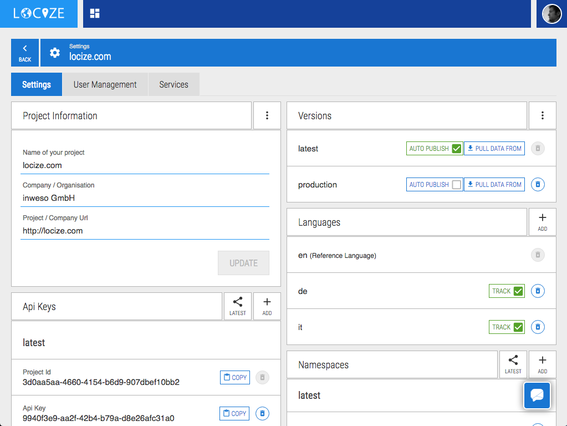Open the chat support widget
The image size is (567, 426).
(x=537, y=395)
